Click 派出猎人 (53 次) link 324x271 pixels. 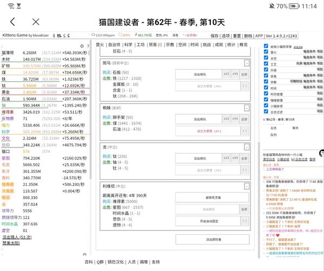coord(17,237)
